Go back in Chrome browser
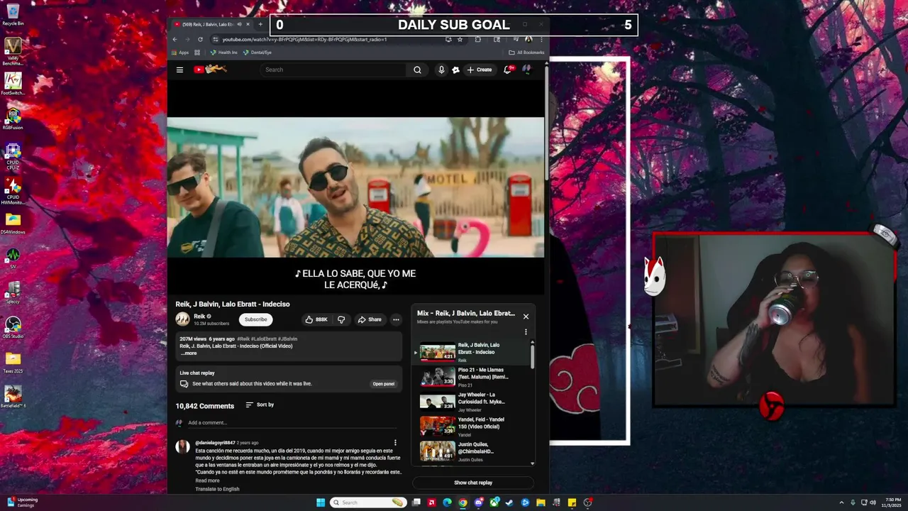The image size is (908, 511). point(175,40)
